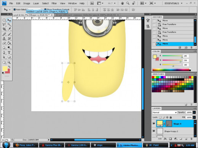Image resolution: width=198 pixels, height=148 pixels.
Task: Toggle lock position
Action: (x=167, y=117)
